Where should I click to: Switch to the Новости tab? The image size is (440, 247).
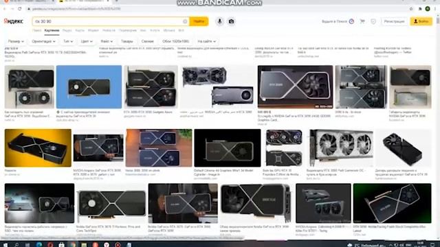tap(109, 30)
